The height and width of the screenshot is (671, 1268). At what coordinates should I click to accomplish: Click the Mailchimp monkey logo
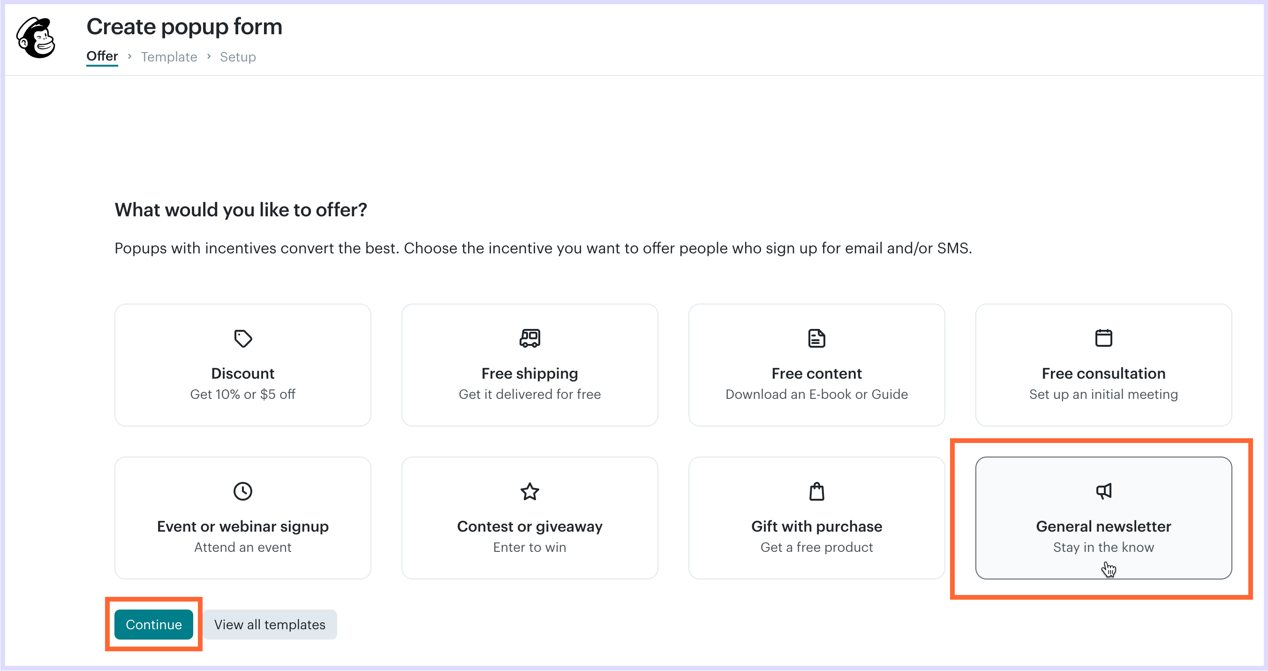(36, 38)
